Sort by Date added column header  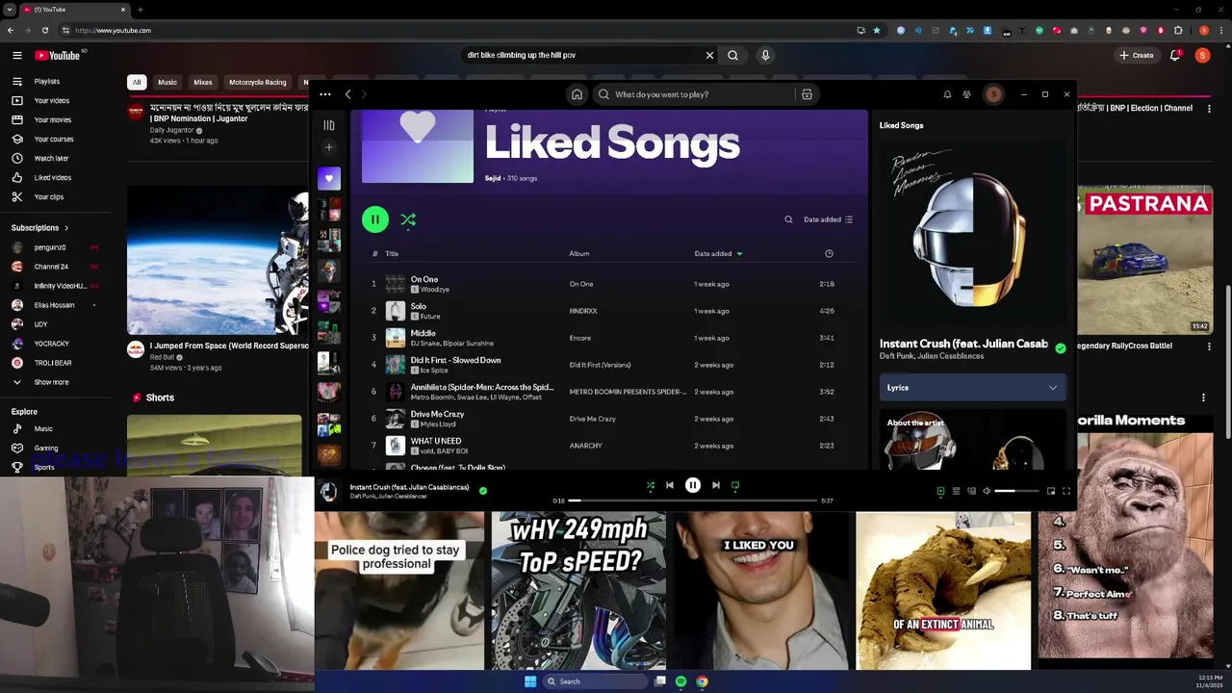[x=718, y=254]
